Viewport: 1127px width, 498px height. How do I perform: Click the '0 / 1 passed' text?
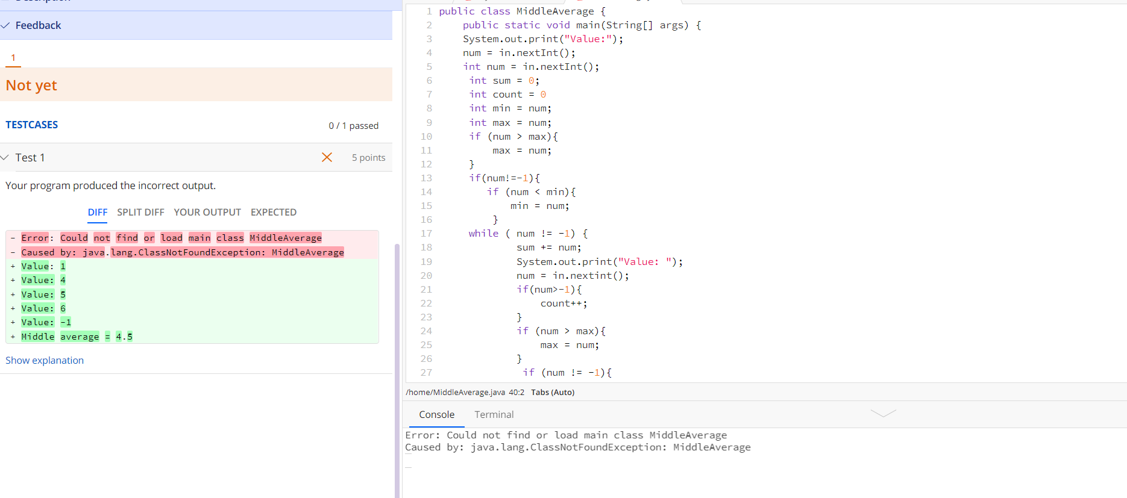353,125
